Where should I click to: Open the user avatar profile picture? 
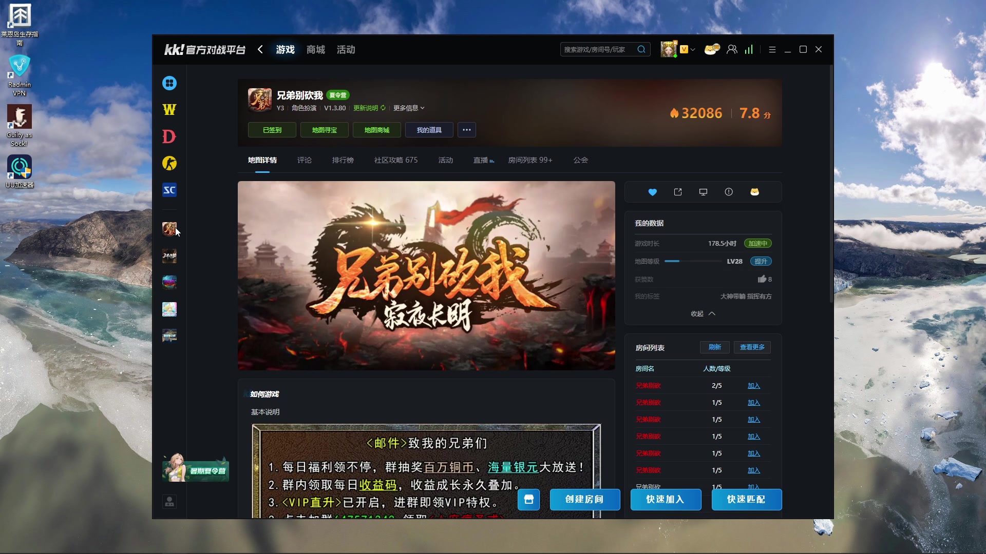[x=668, y=49]
